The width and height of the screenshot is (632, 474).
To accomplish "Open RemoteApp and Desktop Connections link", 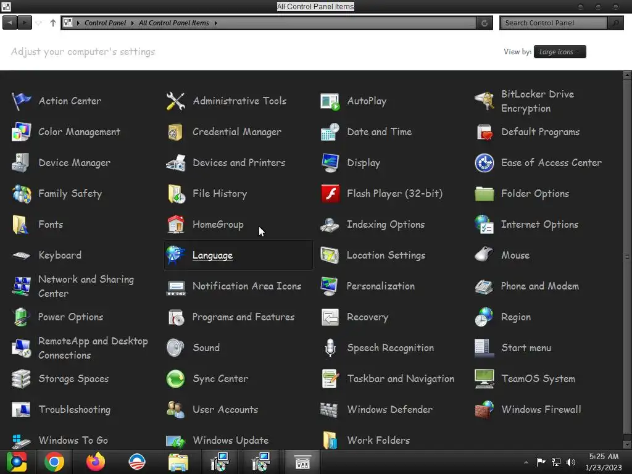I will coord(93,348).
